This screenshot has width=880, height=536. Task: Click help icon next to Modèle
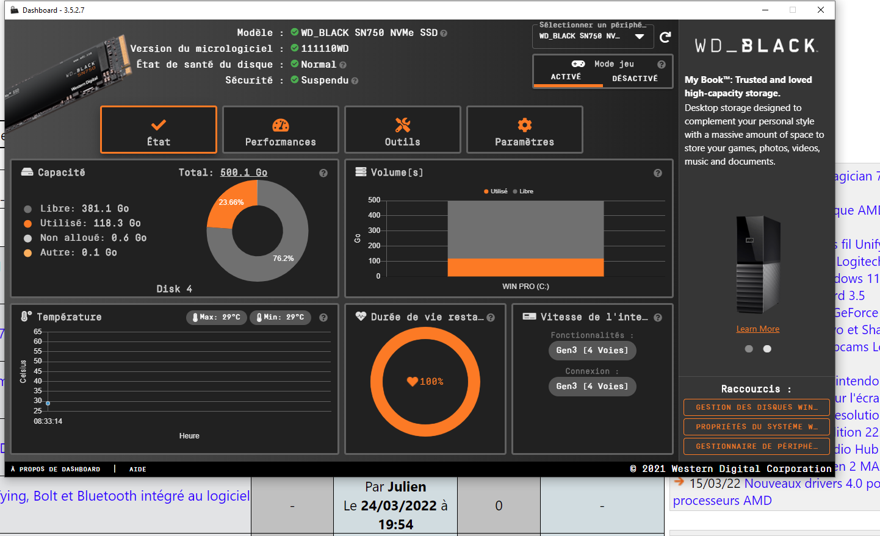click(x=444, y=33)
